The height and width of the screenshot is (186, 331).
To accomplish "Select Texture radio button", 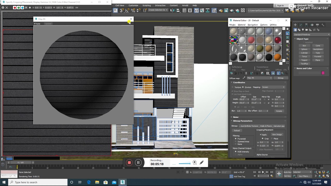I will click(x=232, y=87).
